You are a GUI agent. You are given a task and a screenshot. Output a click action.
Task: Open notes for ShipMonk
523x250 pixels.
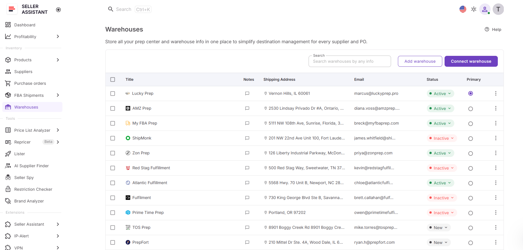coord(247,138)
